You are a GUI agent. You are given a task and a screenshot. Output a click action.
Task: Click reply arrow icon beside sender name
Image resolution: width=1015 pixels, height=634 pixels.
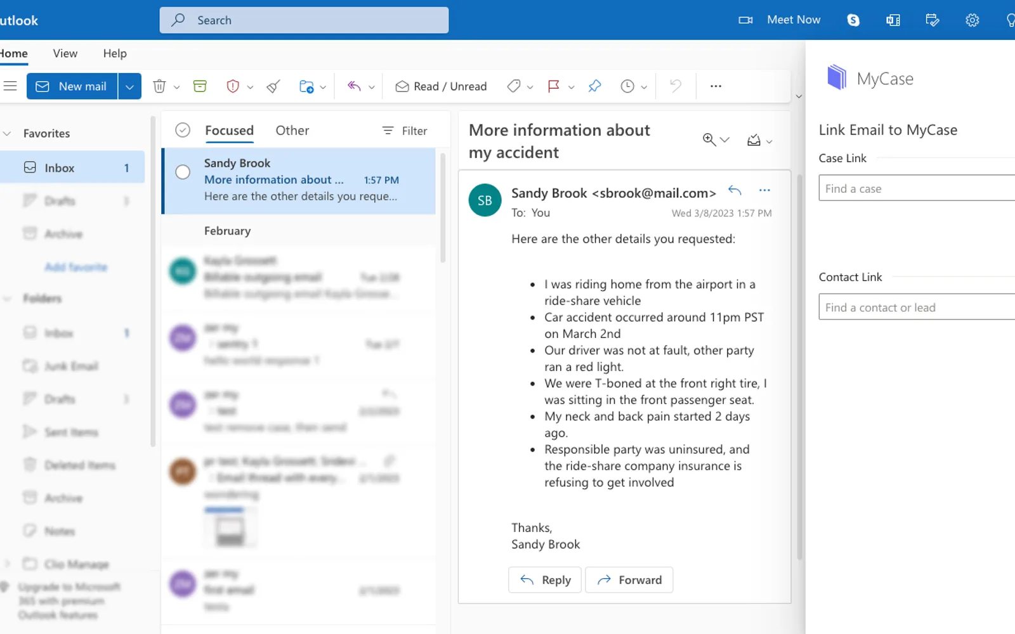tap(735, 190)
